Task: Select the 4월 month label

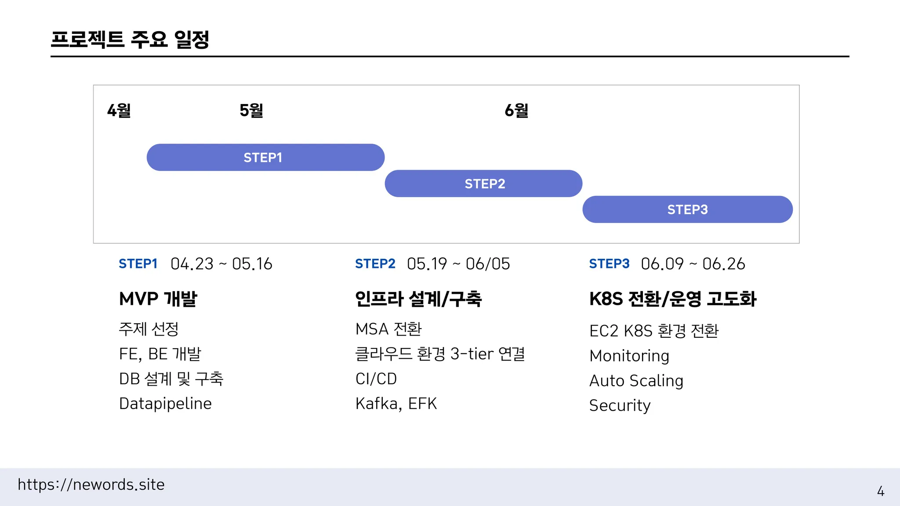Action: pos(119,110)
